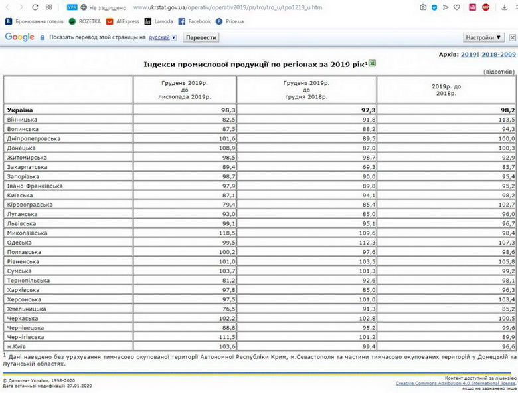Download the Excel file icon next to title

[372, 63]
